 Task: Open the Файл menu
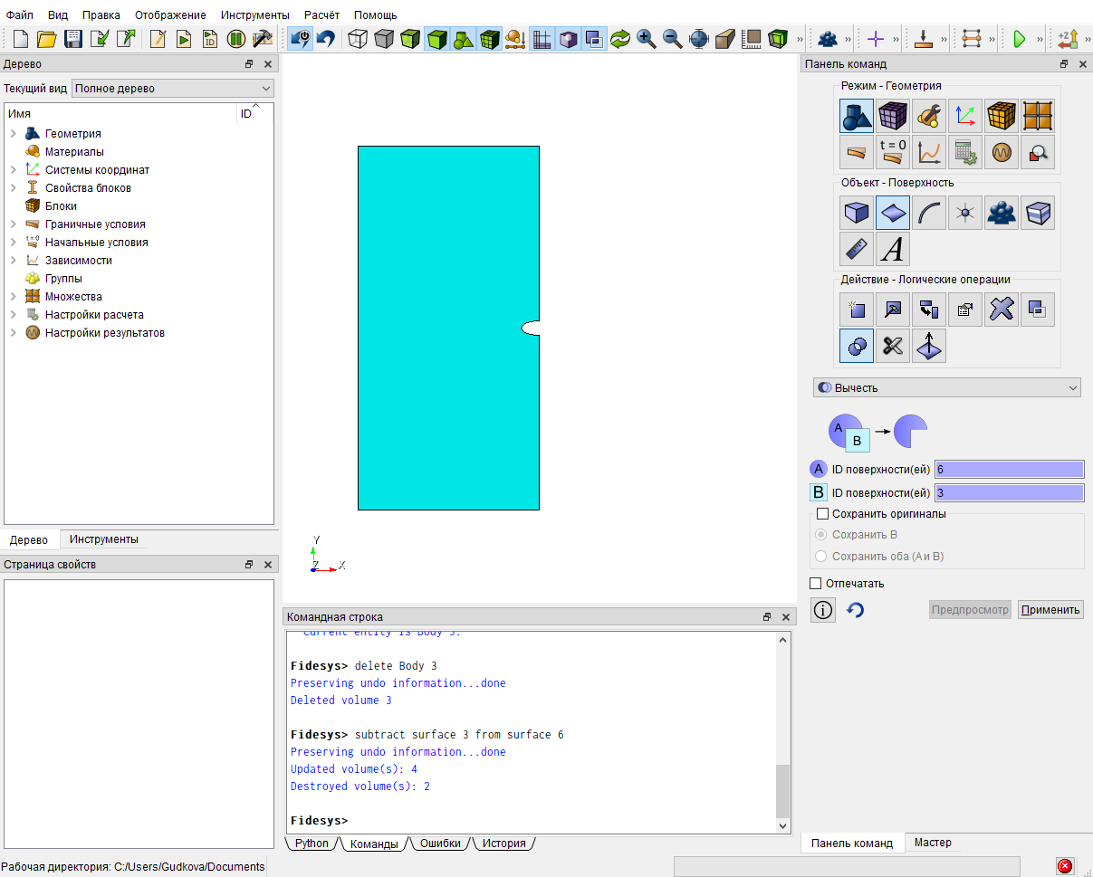[x=20, y=14]
